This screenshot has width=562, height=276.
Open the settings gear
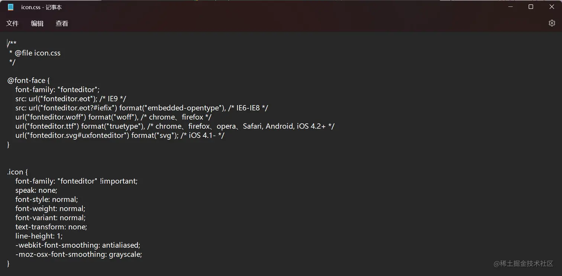pos(552,23)
